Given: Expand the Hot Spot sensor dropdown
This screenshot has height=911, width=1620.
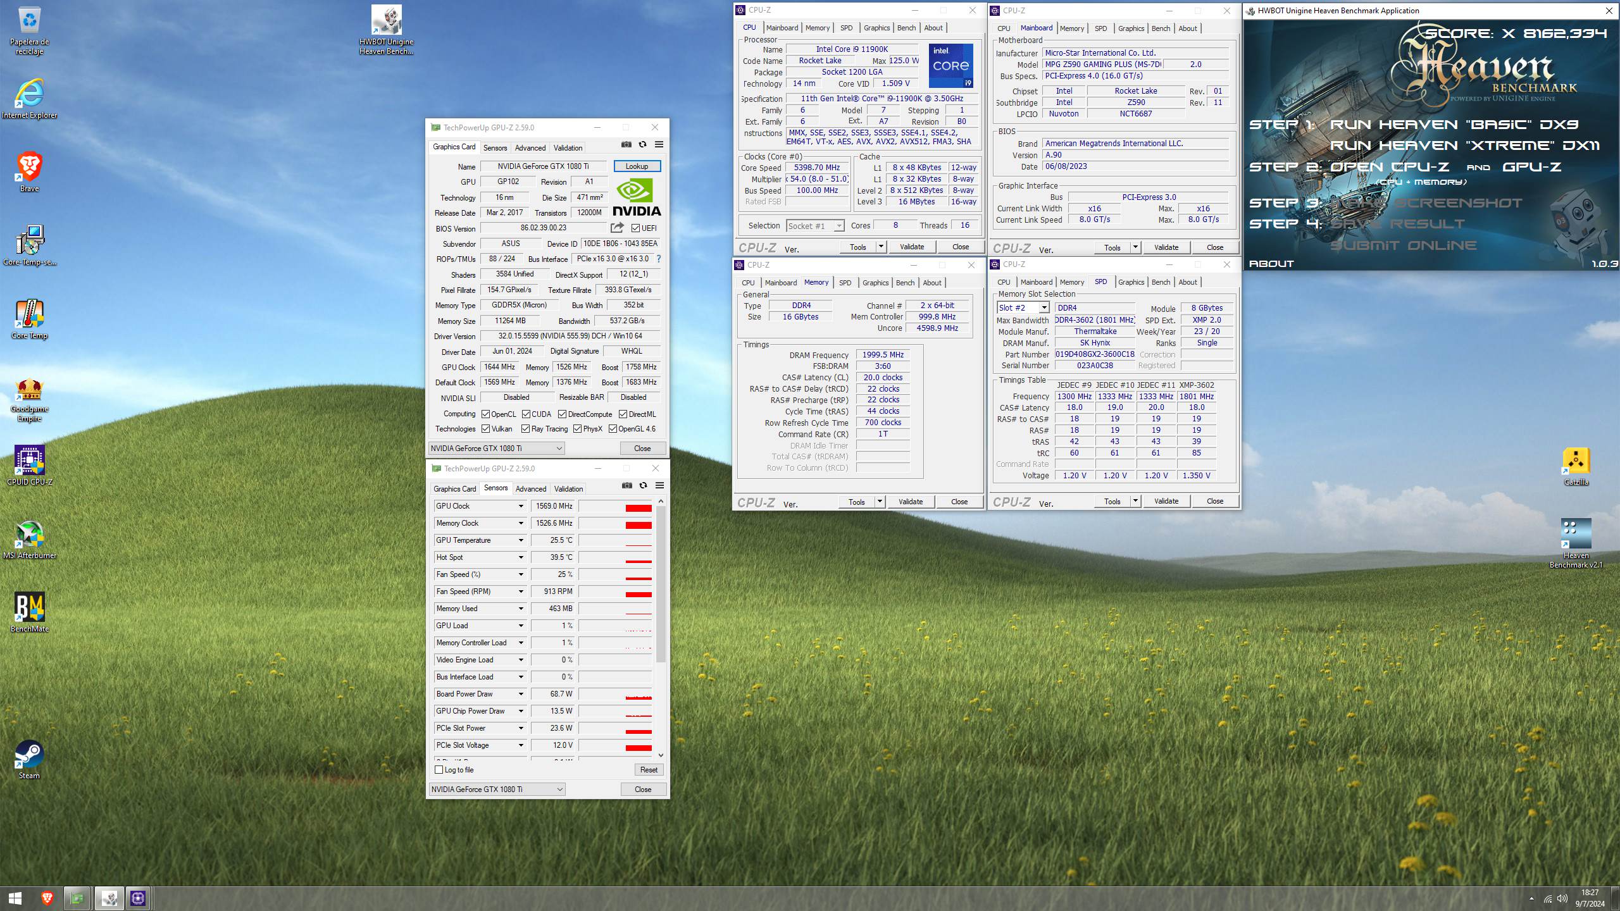Looking at the screenshot, I should (521, 557).
